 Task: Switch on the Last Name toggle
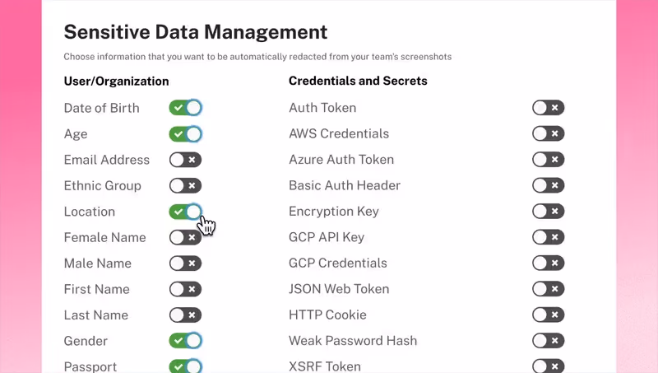186,315
